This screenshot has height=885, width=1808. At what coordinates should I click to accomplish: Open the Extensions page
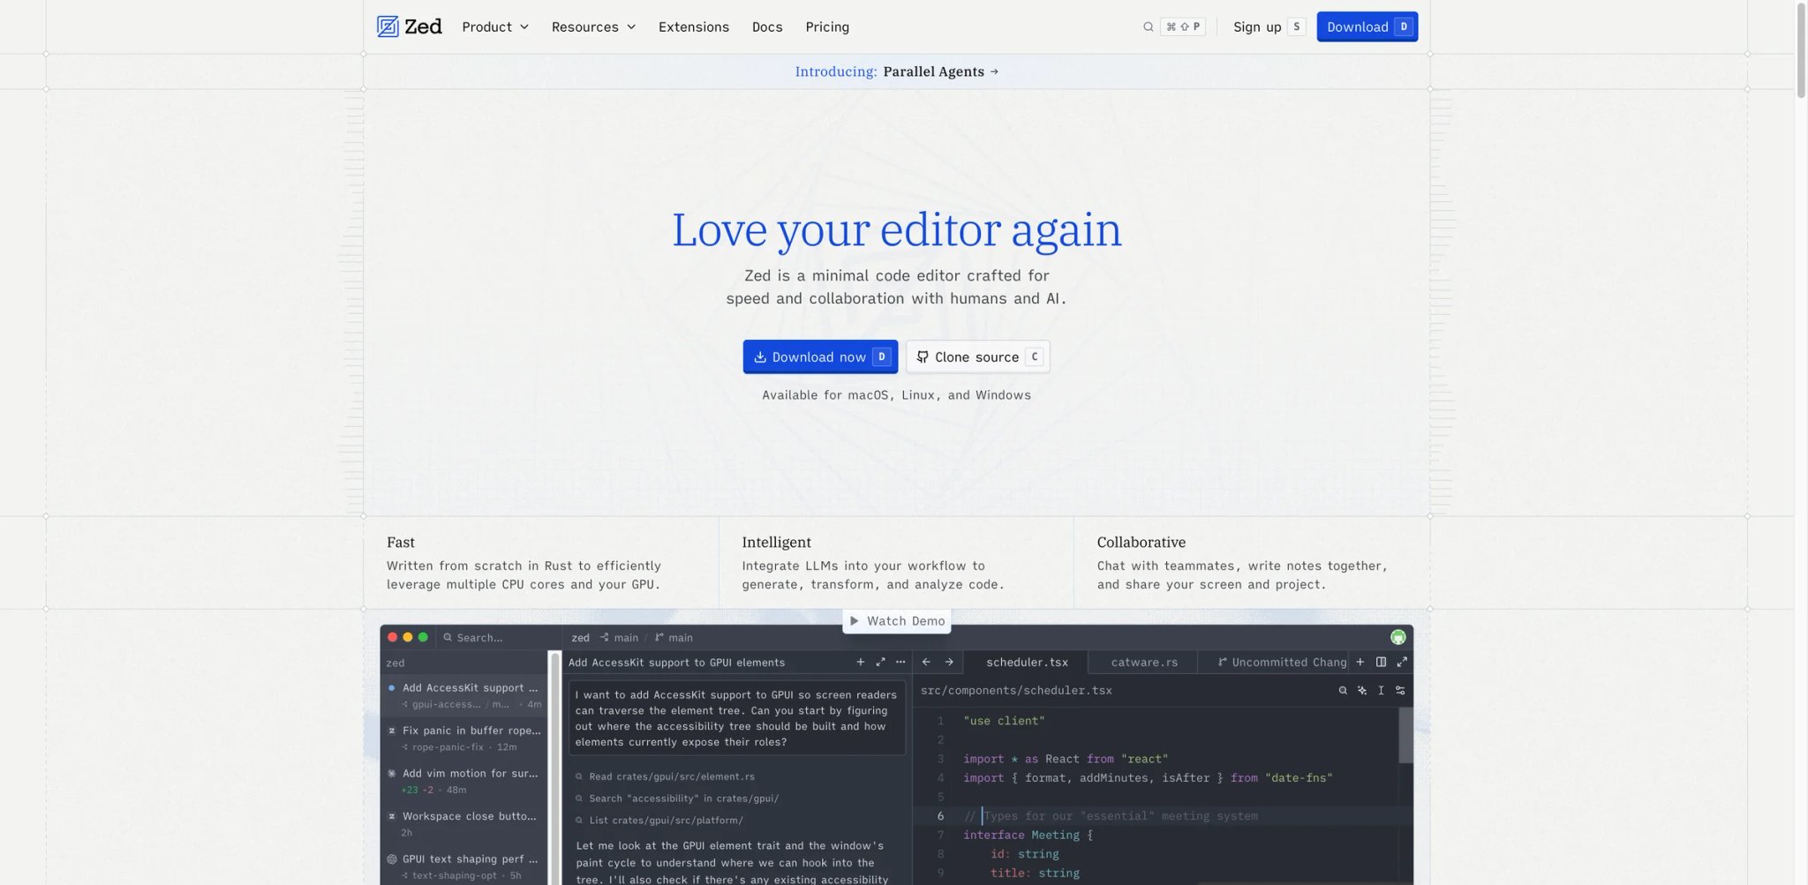click(x=694, y=26)
